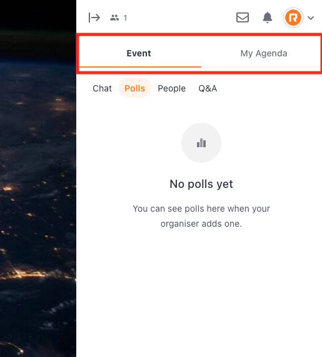Click the bar chart polls placeholder icon

201,143
